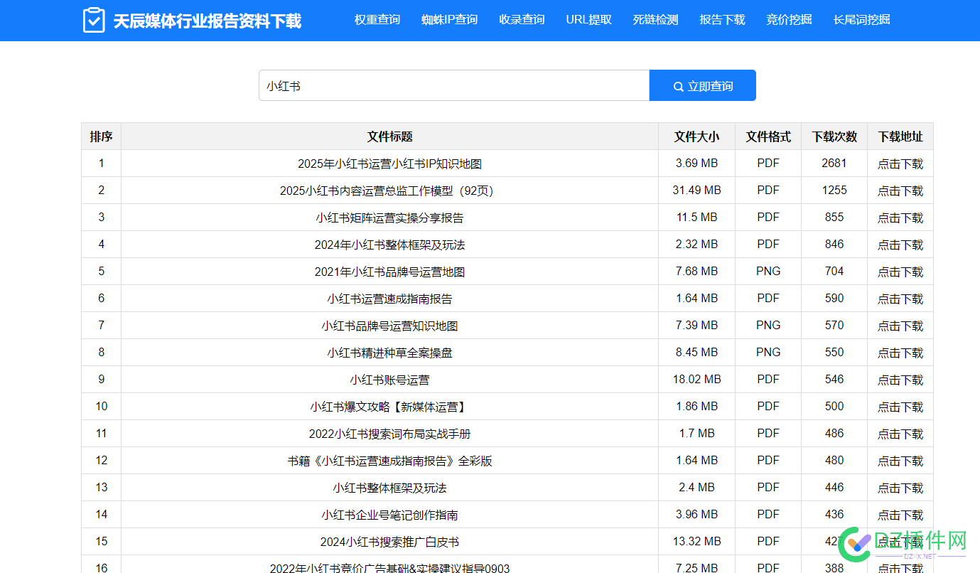Download 小红书品牌号运营知识地图 in row 7
Screen dimensions: 980x573
pyautogui.click(x=900, y=326)
